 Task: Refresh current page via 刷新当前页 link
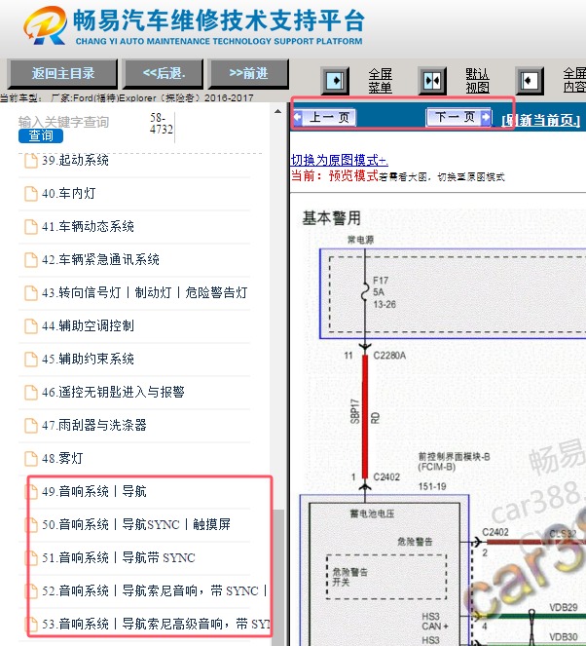click(540, 120)
